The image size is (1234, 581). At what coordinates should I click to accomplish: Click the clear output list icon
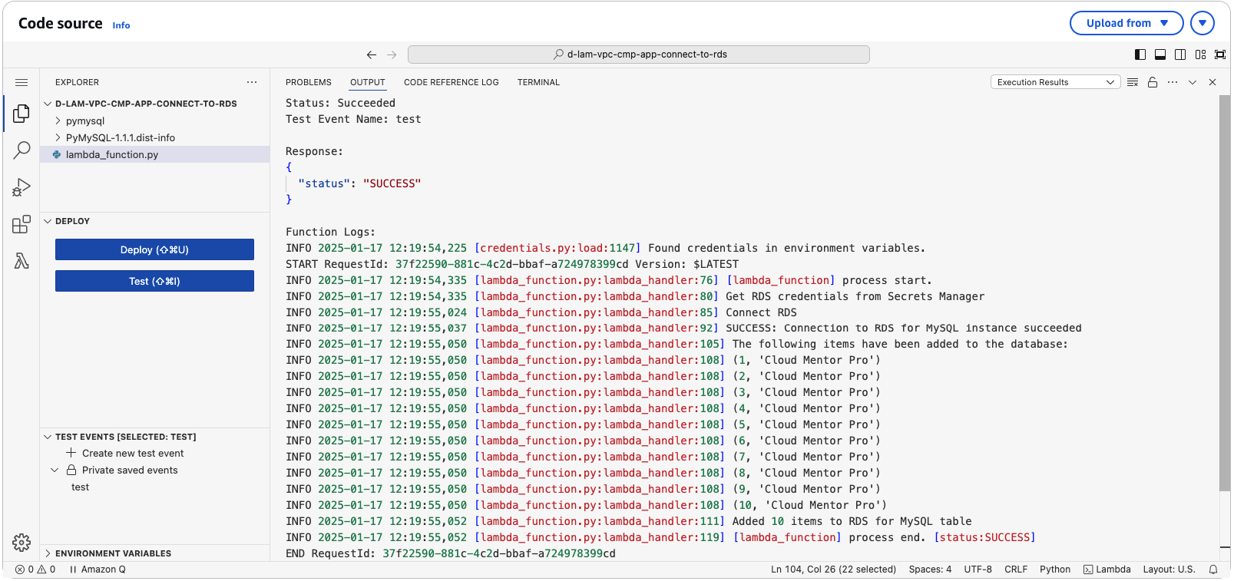pyautogui.click(x=1133, y=82)
